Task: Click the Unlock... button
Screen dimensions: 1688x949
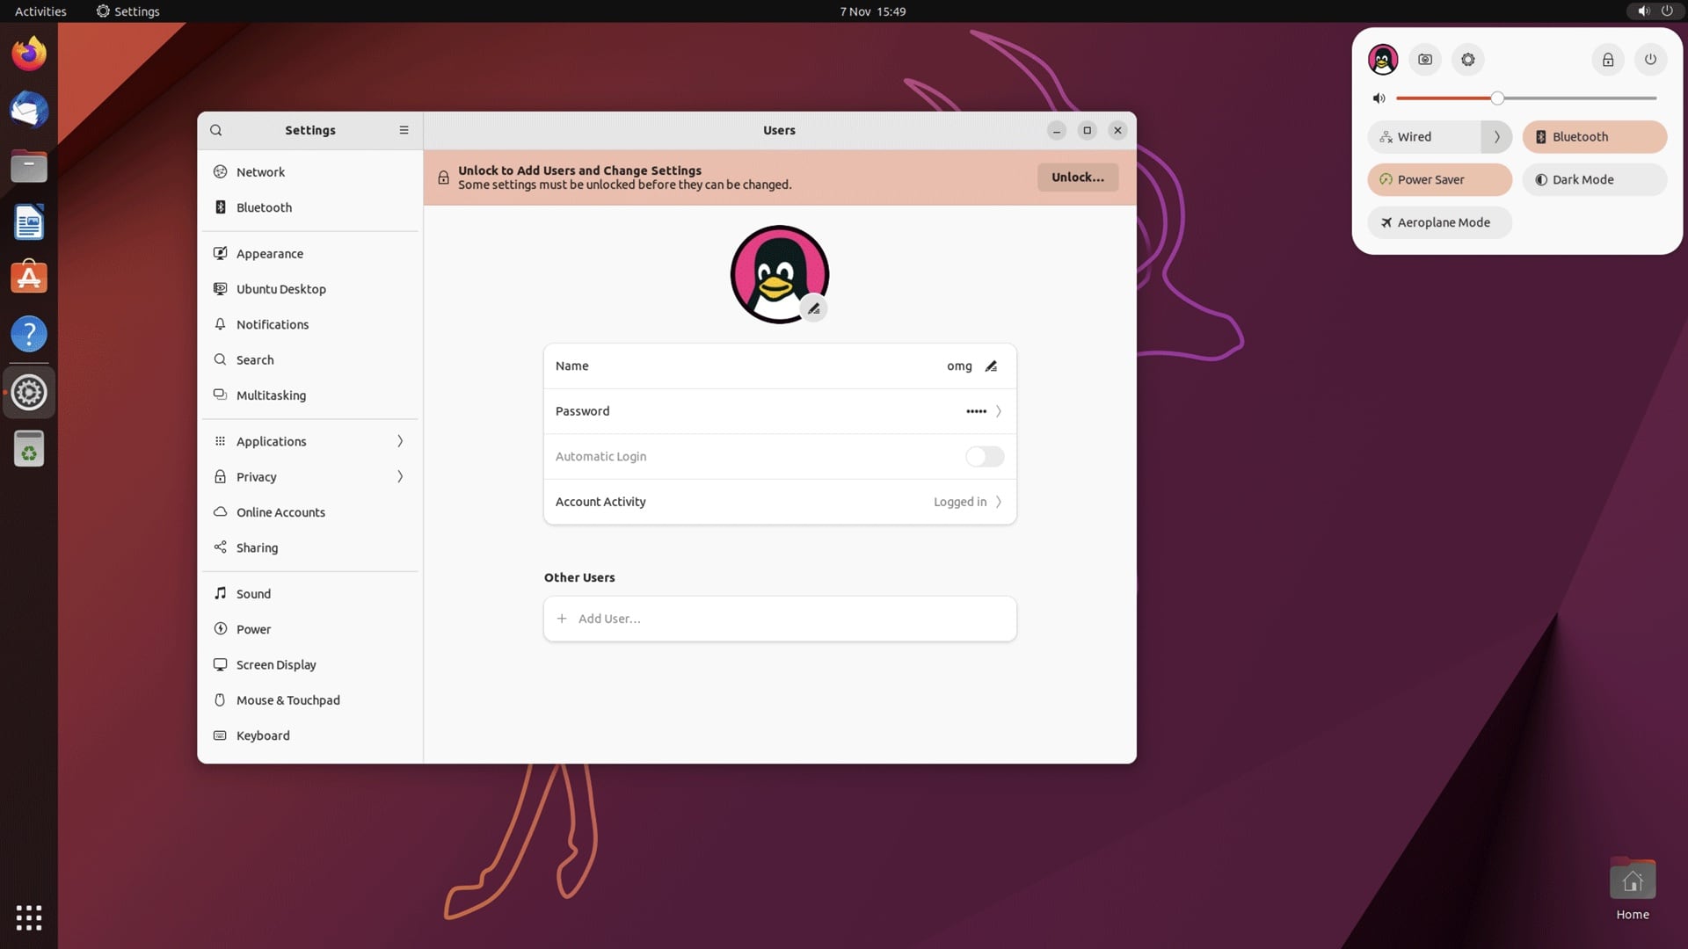Action: [1078, 177]
